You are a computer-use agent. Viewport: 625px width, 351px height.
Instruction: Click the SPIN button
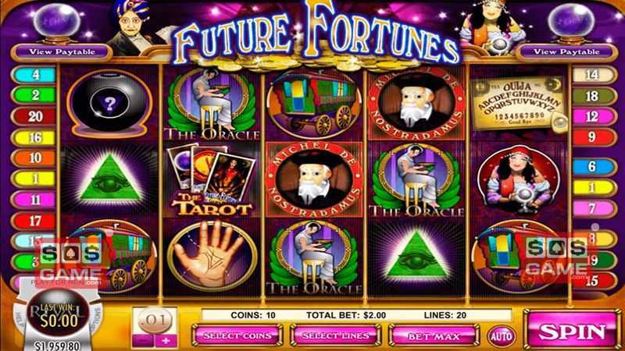(x=572, y=331)
